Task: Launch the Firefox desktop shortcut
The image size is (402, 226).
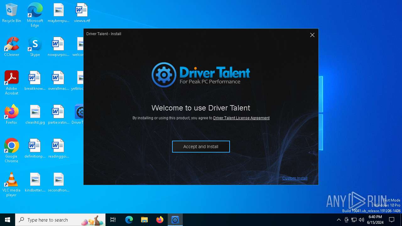Action: 12,115
